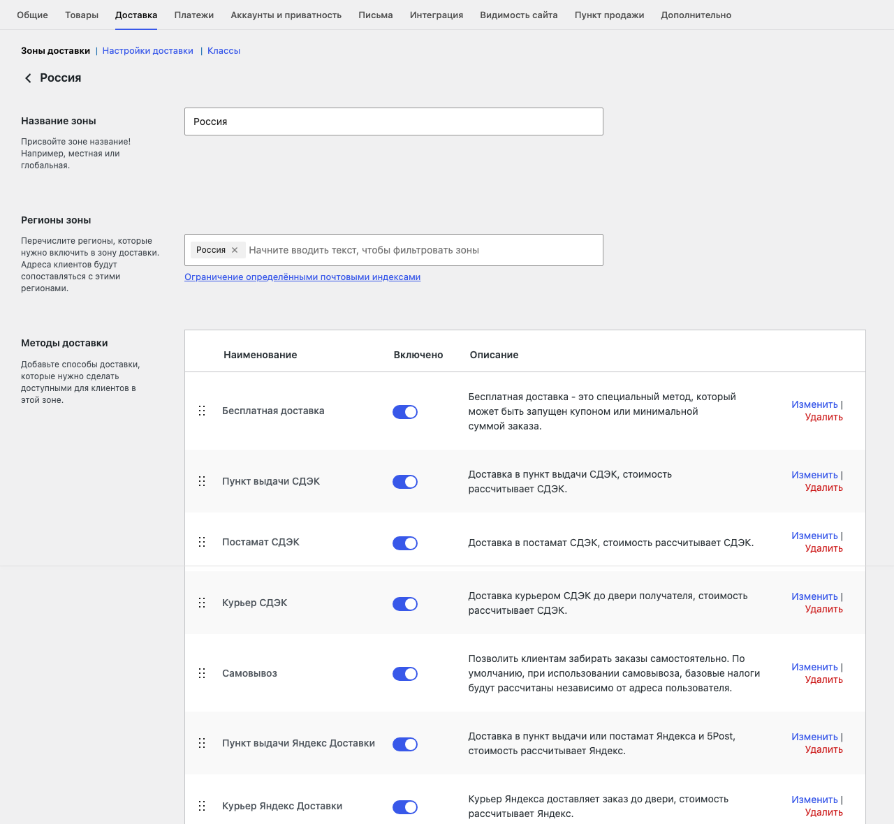
Task: Open the Классы subsection link
Action: click(224, 51)
